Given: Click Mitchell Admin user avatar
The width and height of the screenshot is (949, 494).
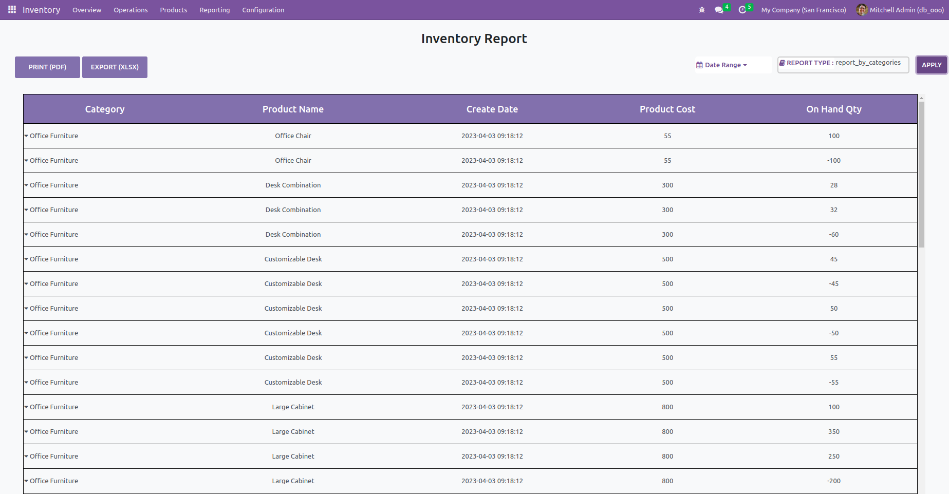Looking at the screenshot, I should pos(862,10).
